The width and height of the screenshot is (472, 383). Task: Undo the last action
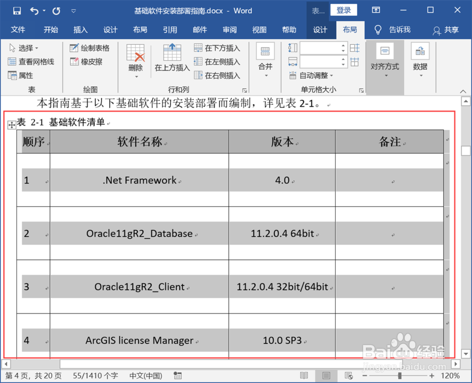(34, 11)
